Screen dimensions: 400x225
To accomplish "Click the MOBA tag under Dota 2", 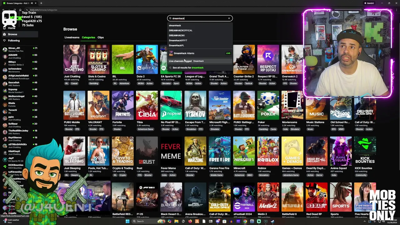I will click(x=141, y=83).
